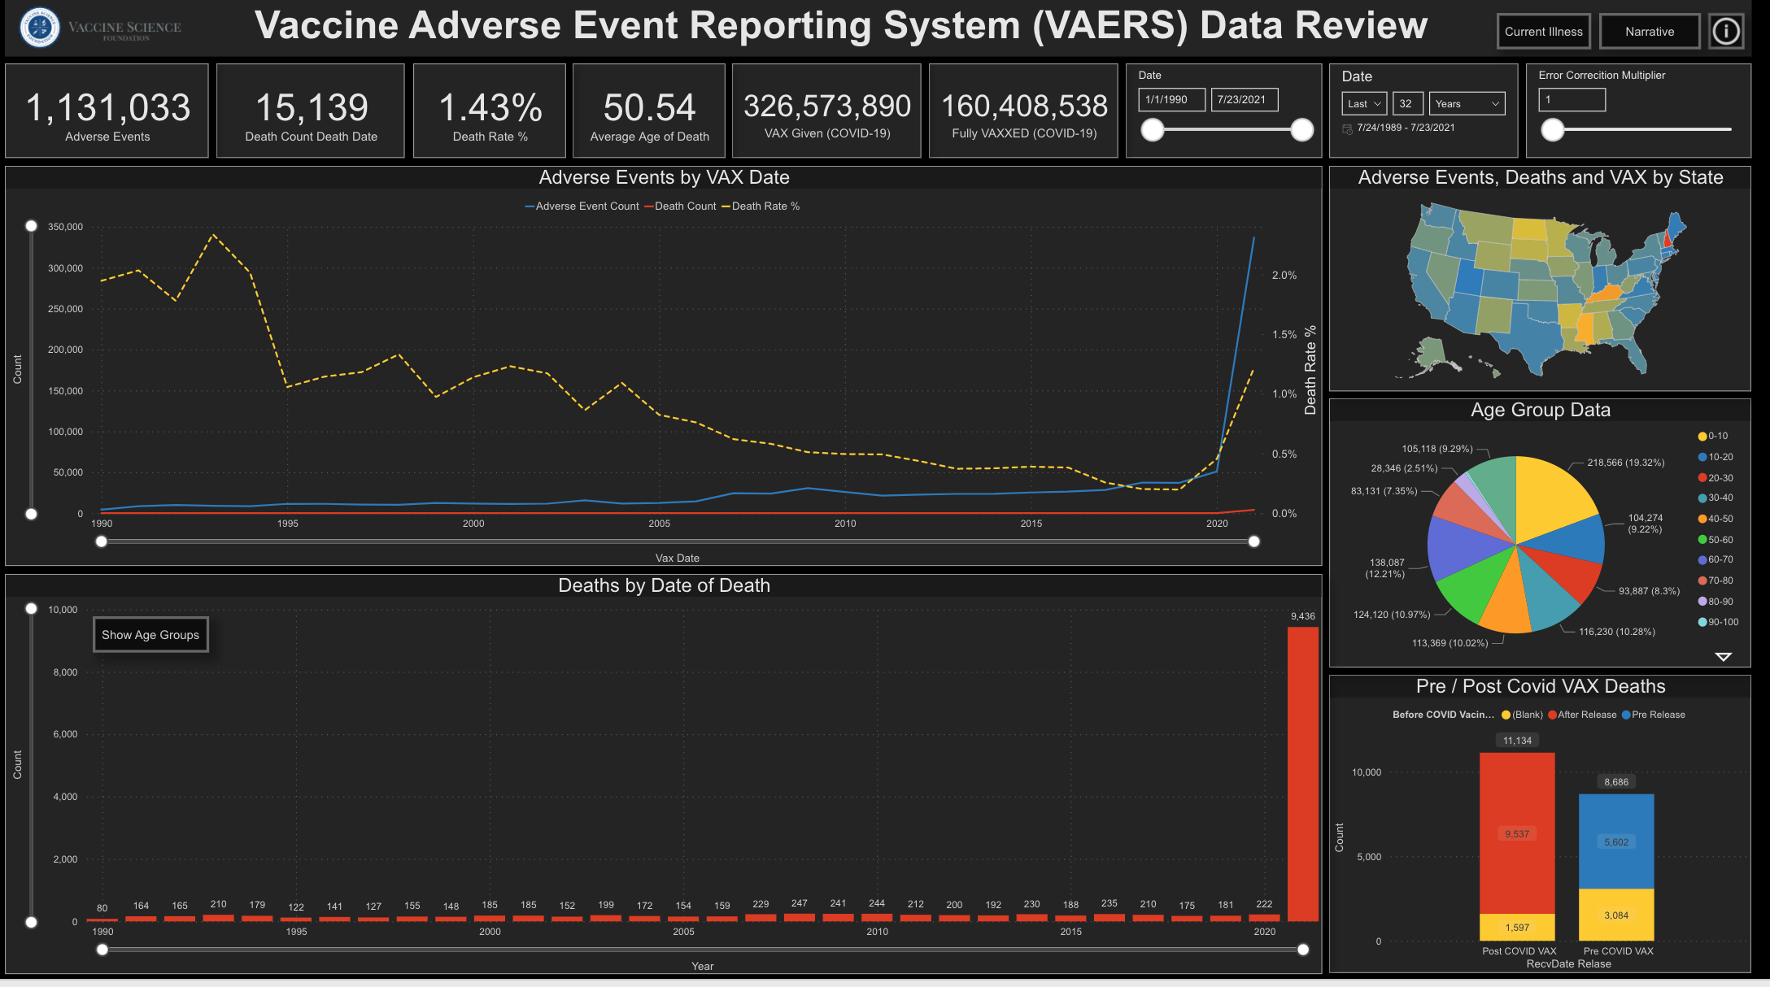
Task: Click top handle of Deaths chart count zoom slider
Action: [31, 609]
